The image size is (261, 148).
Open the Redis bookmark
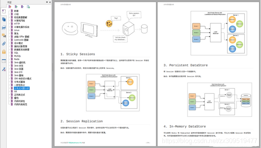click(x=17, y=59)
